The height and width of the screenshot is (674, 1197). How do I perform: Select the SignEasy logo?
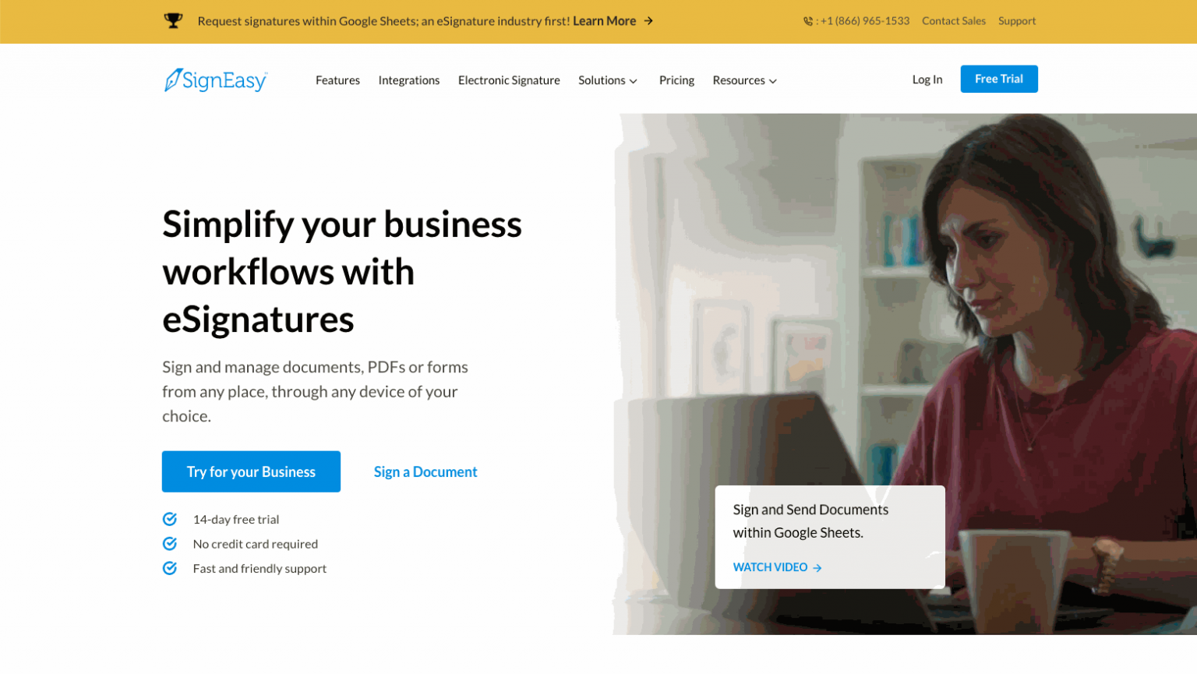[x=215, y=80]
